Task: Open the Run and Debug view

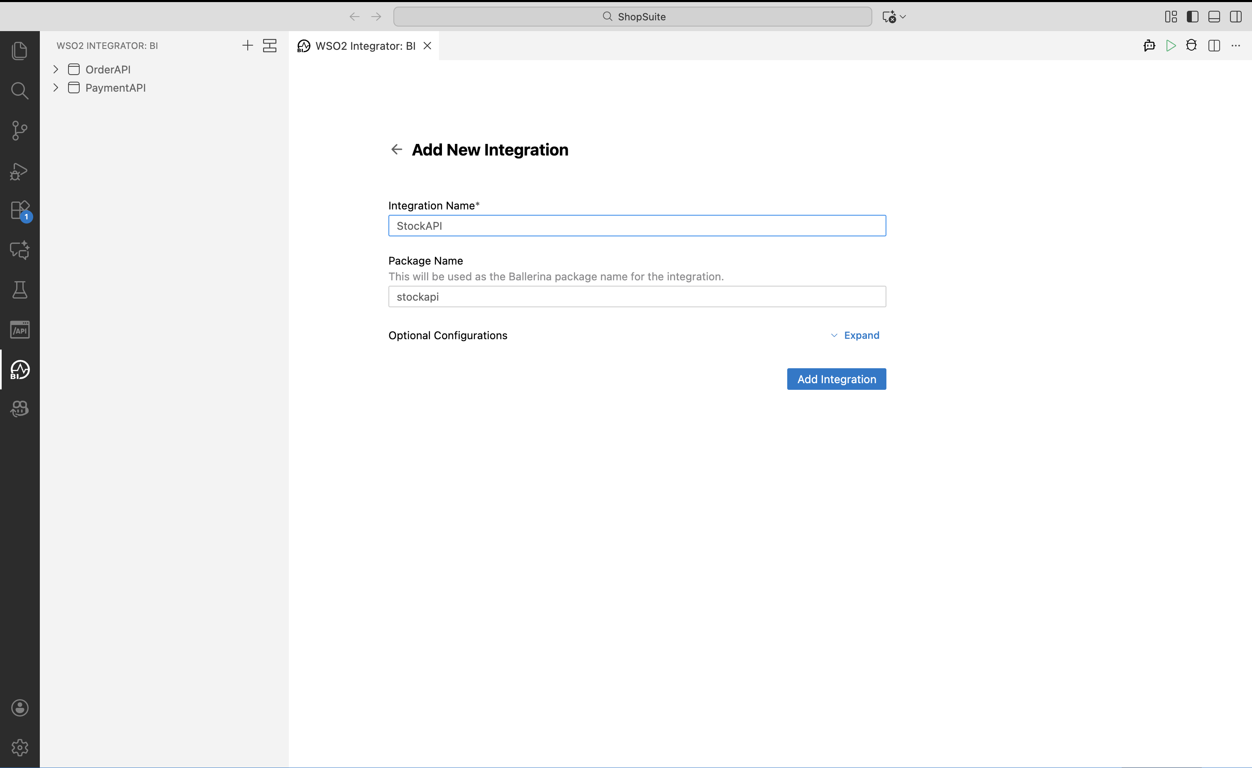Action: click(x=20, y=171)
